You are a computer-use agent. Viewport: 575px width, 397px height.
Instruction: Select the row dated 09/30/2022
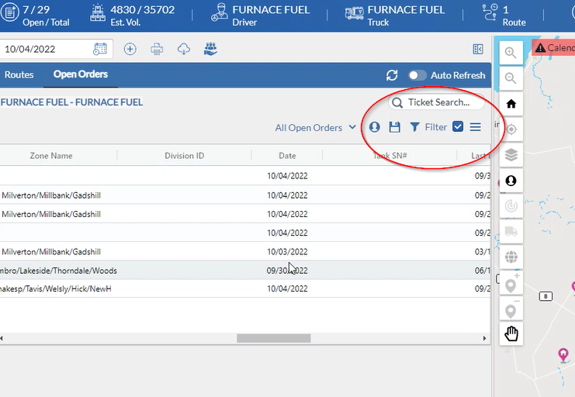(x=245, y=270)
